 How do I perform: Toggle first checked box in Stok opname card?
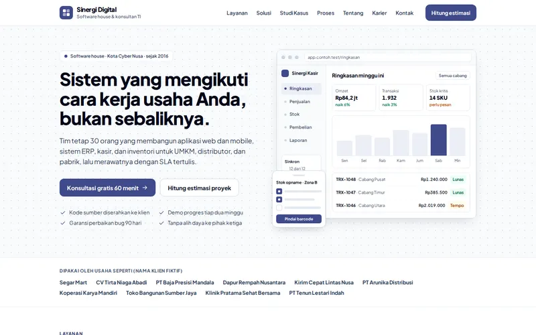(279, 192)
